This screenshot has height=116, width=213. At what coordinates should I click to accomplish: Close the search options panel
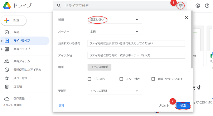pyautogui.click(x=186, y=17)
